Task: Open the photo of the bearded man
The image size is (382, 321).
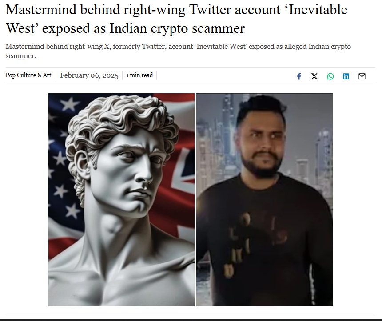Action: click(x=264, y=200)
